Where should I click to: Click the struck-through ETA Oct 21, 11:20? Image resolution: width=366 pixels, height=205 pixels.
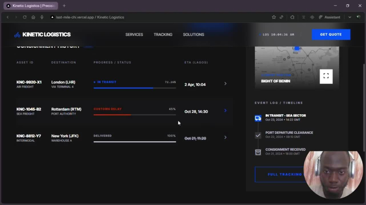195,138
